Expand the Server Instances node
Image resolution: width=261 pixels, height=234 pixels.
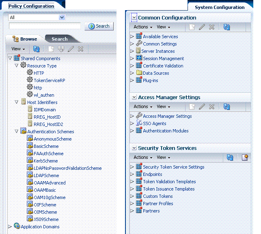coord(132,51)
